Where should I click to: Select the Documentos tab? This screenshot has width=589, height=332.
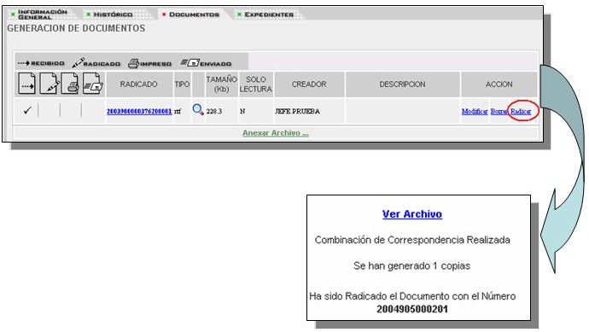tap(194, 15)
